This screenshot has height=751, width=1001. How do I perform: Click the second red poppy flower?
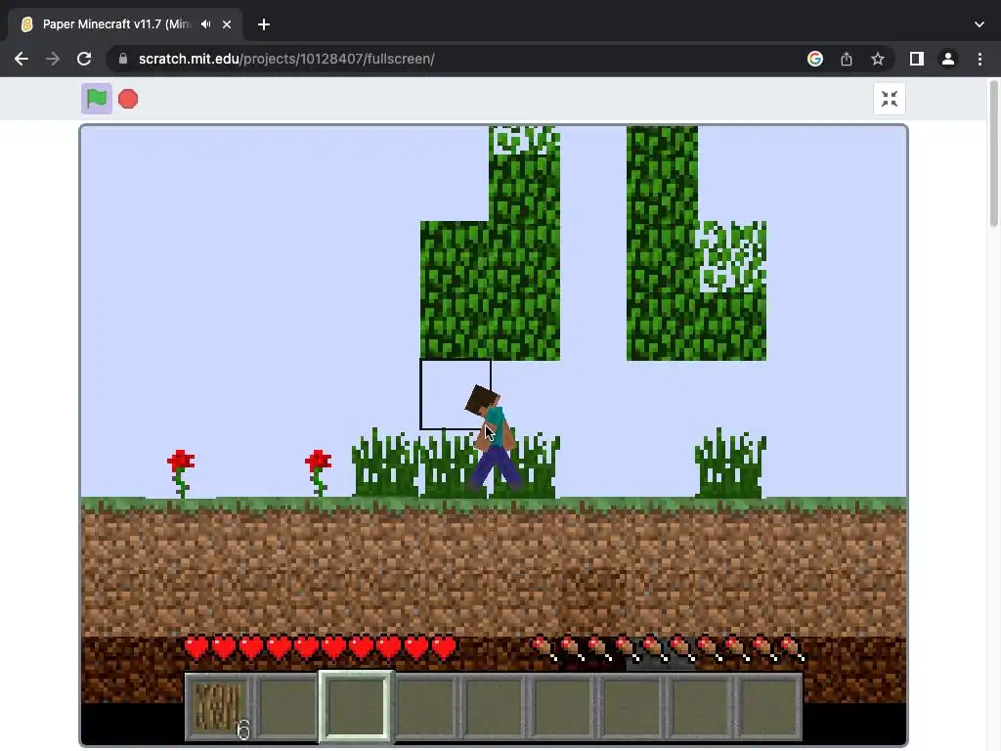[x=318, y=472]
